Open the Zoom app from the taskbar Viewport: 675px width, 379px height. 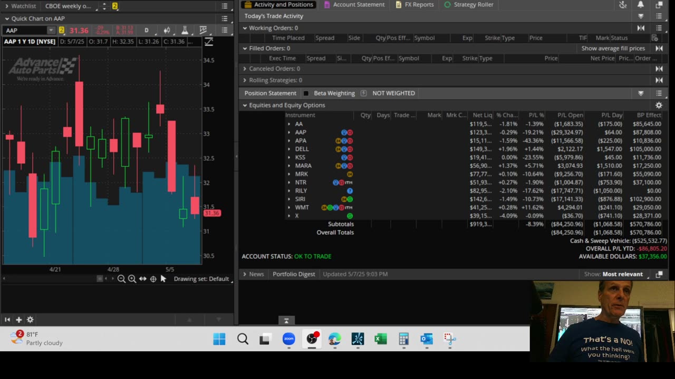click(289, 339)
